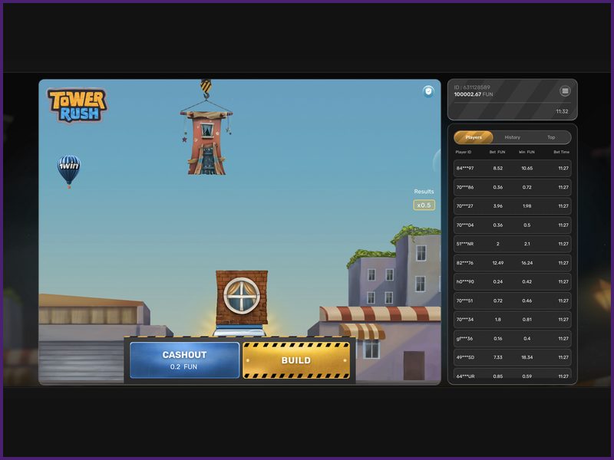Screen dimensions: 614x460
Task: Select player row gf***36
Action: 512,338
